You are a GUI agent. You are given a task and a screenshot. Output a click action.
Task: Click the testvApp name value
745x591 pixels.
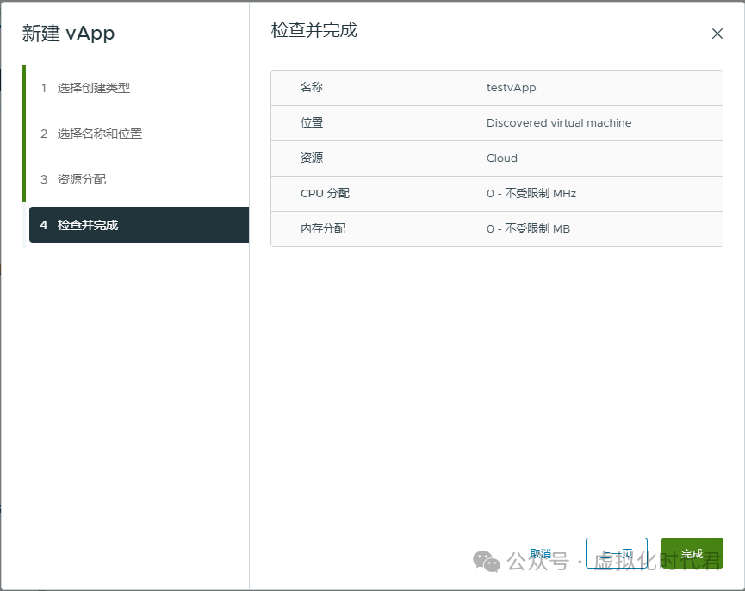pos(512,87)
